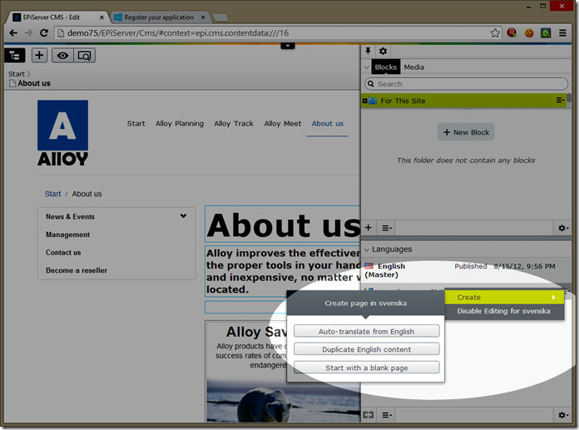The height and width of the screenshot is (430, 579).
Task: Toggle the navigation tree pane icon
Action: tap(14, 55)
